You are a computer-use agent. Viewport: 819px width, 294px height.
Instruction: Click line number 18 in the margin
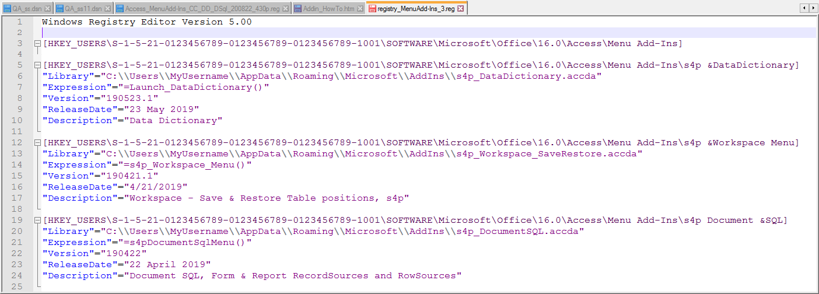17,209
